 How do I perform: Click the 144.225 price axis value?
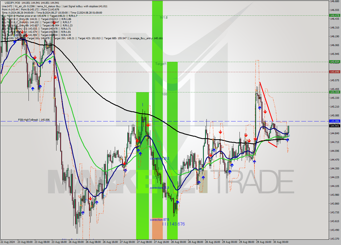coord(335,177)
